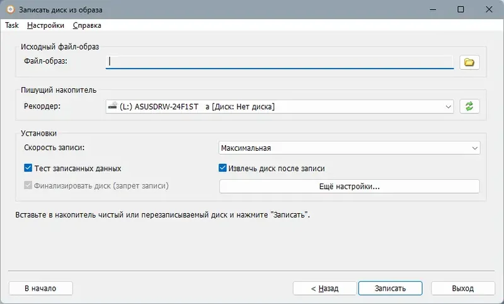
Task: Maximize the burn disc window
Action: 461,10
